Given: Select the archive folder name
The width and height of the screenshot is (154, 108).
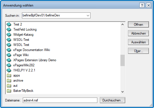Looking at the screenshot, I should 18,81.
